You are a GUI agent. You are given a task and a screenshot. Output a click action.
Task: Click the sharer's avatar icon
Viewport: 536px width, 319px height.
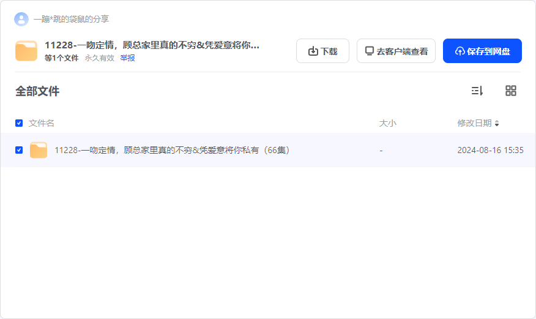coord(21,19)
